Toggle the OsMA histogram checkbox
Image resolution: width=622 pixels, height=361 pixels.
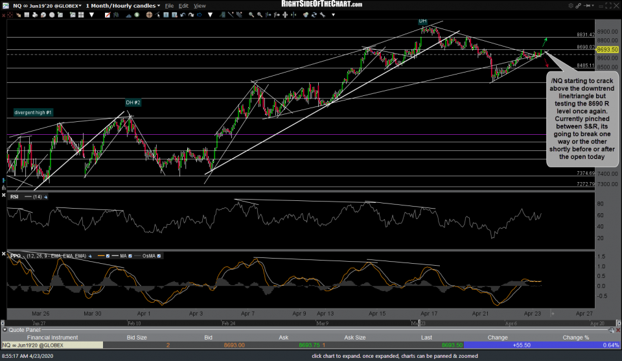pyautogui.click(x=159, y=256)
